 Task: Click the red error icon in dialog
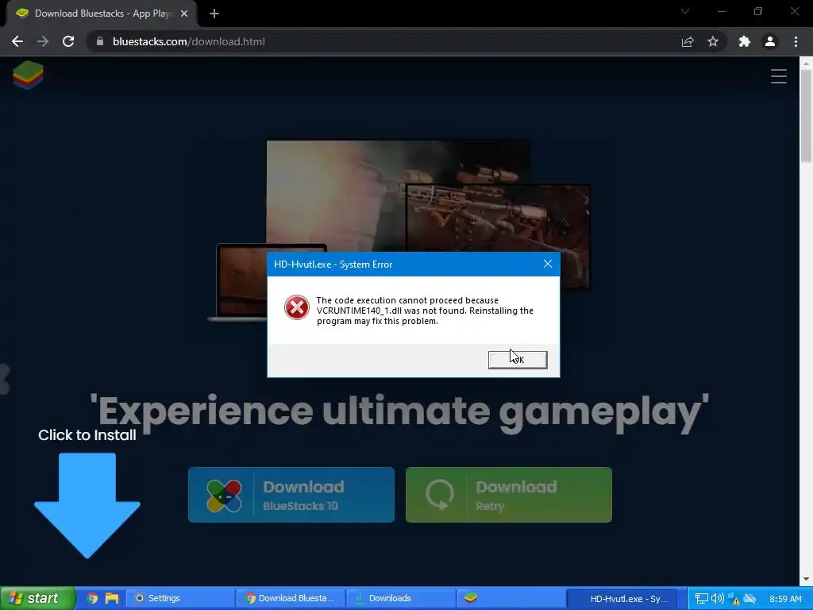click(x=297, y=307)
